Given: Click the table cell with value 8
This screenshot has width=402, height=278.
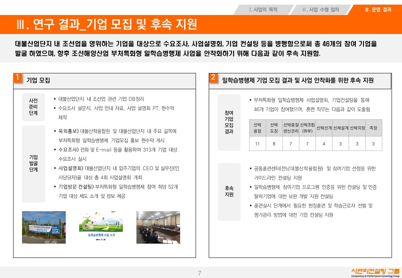Looking at the screenshot, I should 274,144.
